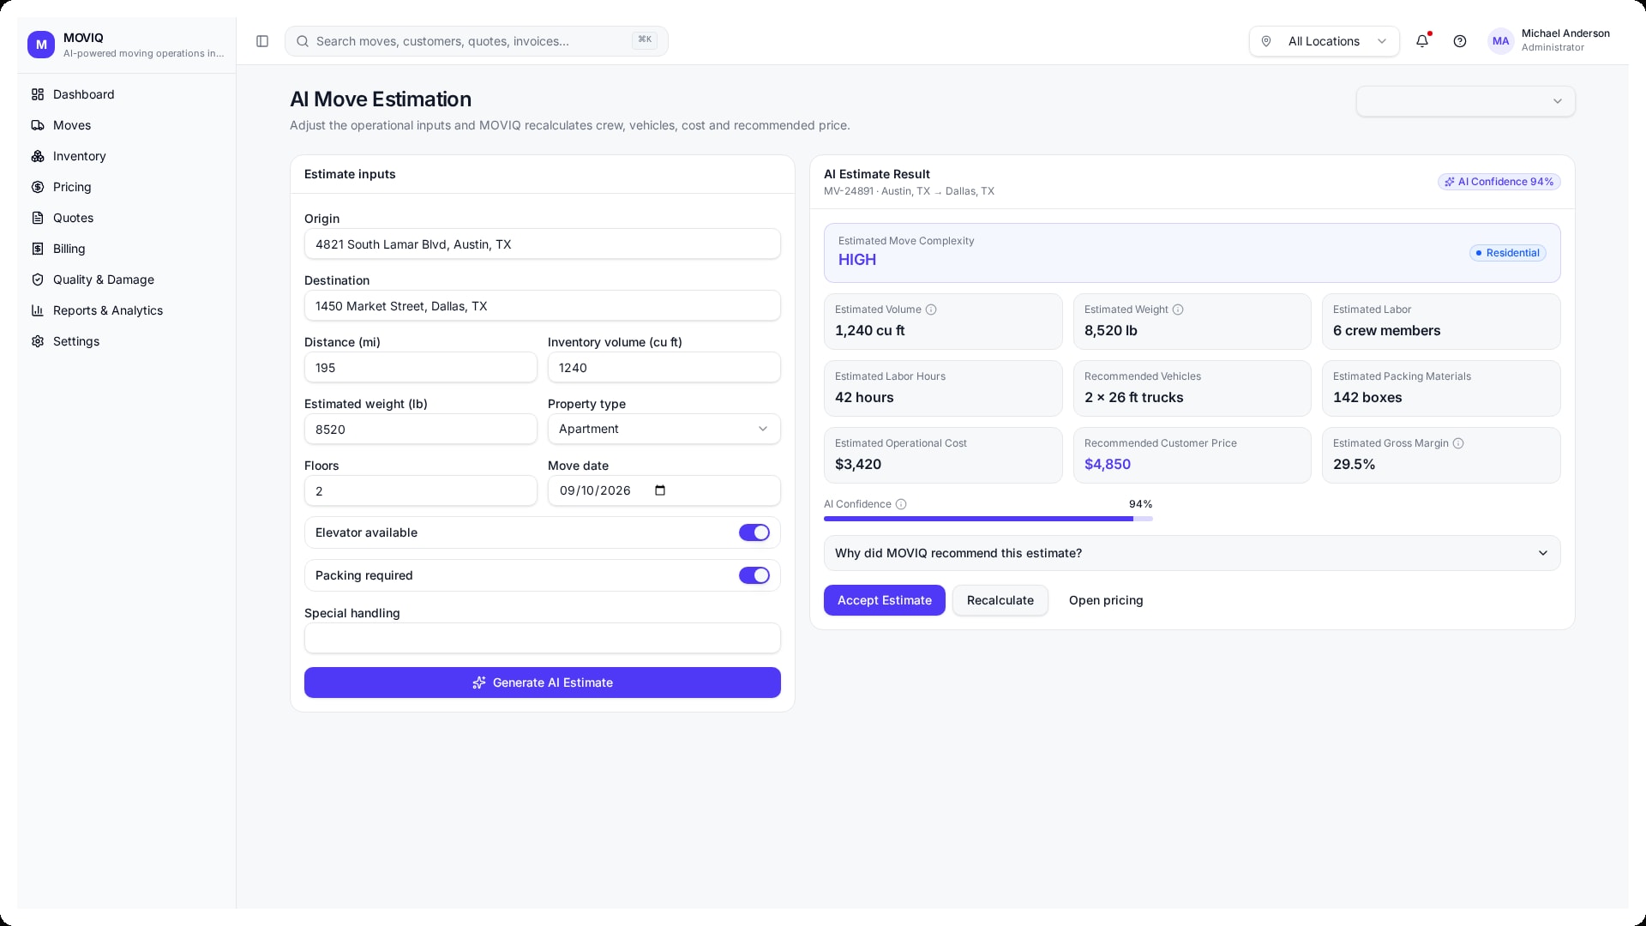Open Quality & Damage section

coord(126,280)
